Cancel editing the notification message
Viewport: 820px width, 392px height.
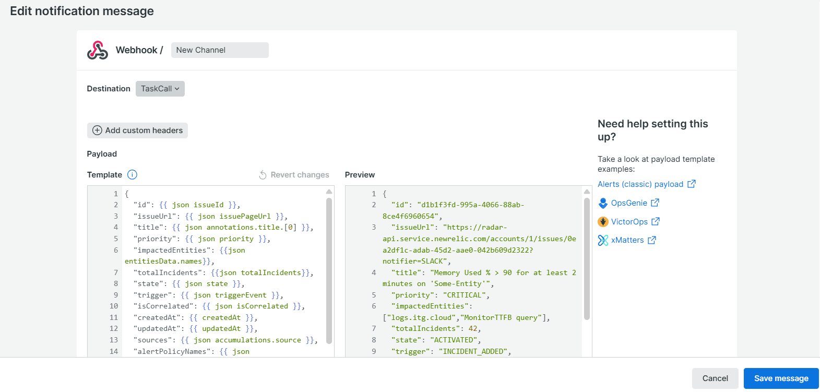[x=715, y=378]
